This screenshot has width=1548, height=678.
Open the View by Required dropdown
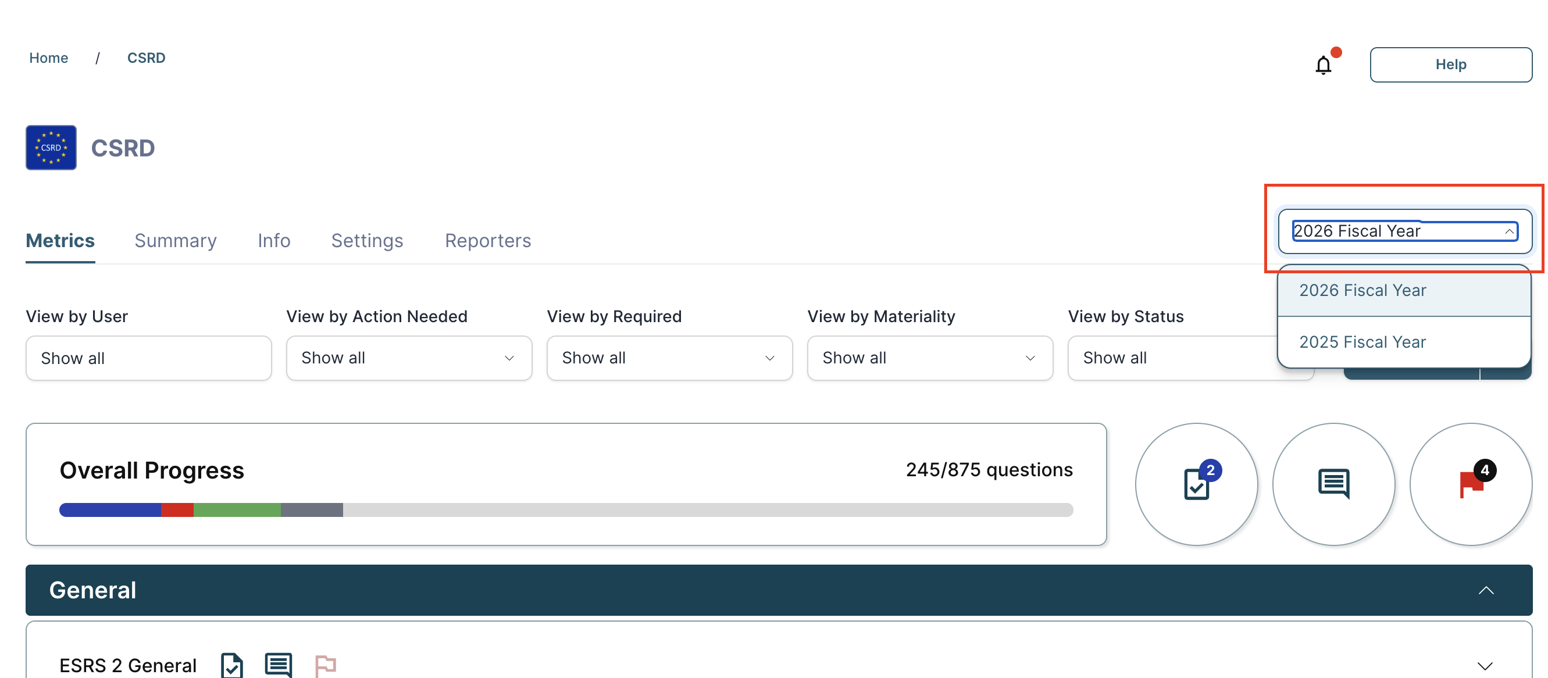[669, 358]
